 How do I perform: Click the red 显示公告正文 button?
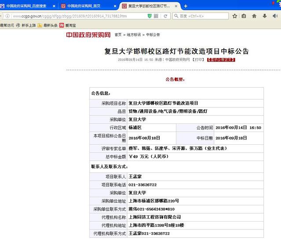(221, 60)
